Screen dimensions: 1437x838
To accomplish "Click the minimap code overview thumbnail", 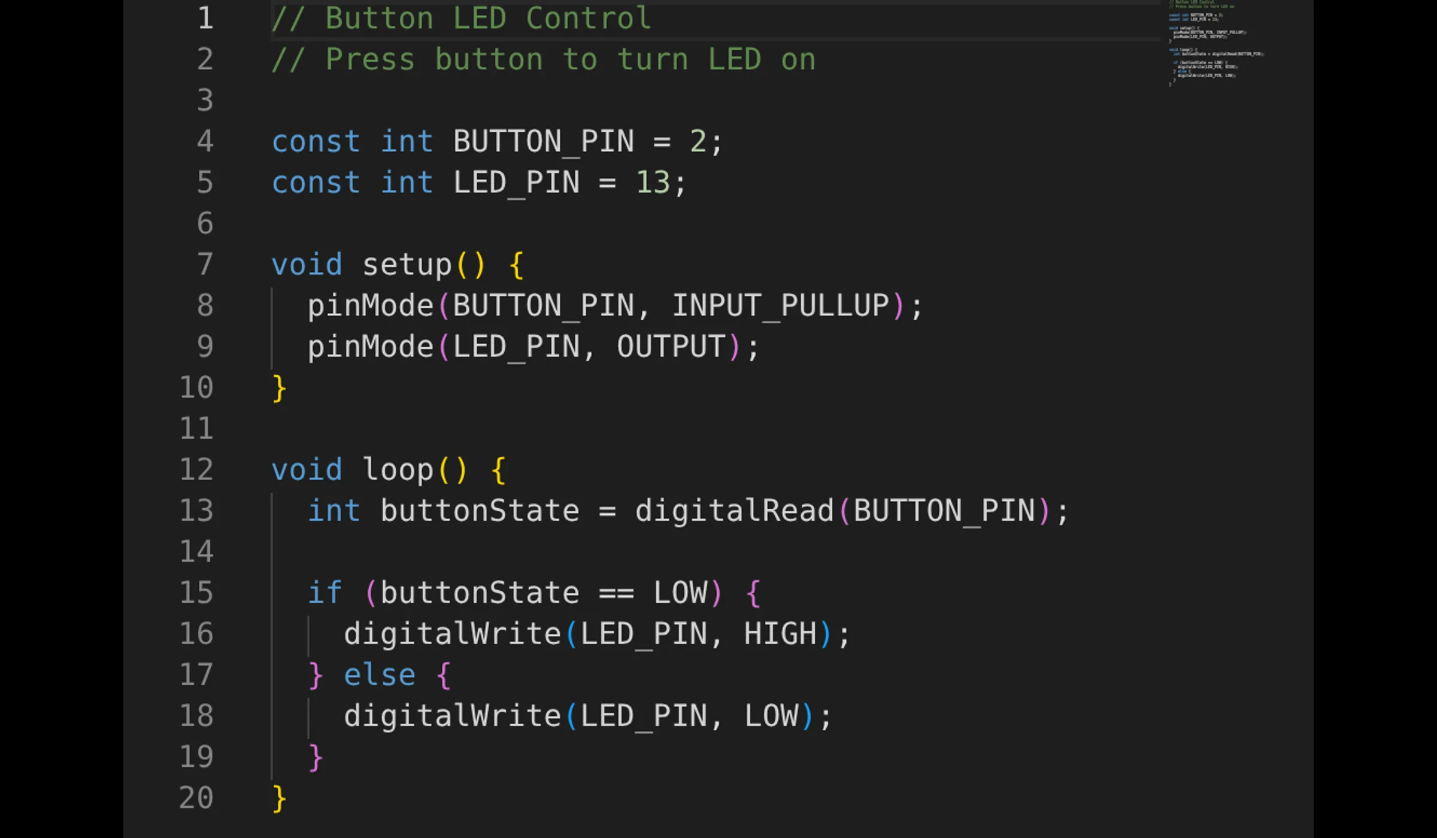I will point(1216,44).
